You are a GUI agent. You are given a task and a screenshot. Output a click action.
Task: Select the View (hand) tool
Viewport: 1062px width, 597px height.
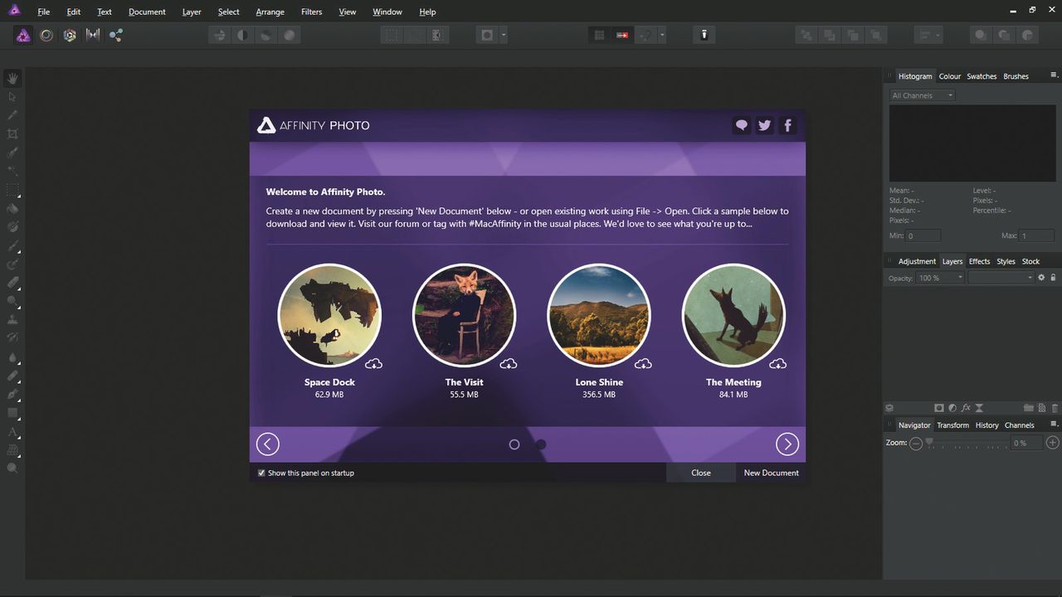click(x=12, y=79)
